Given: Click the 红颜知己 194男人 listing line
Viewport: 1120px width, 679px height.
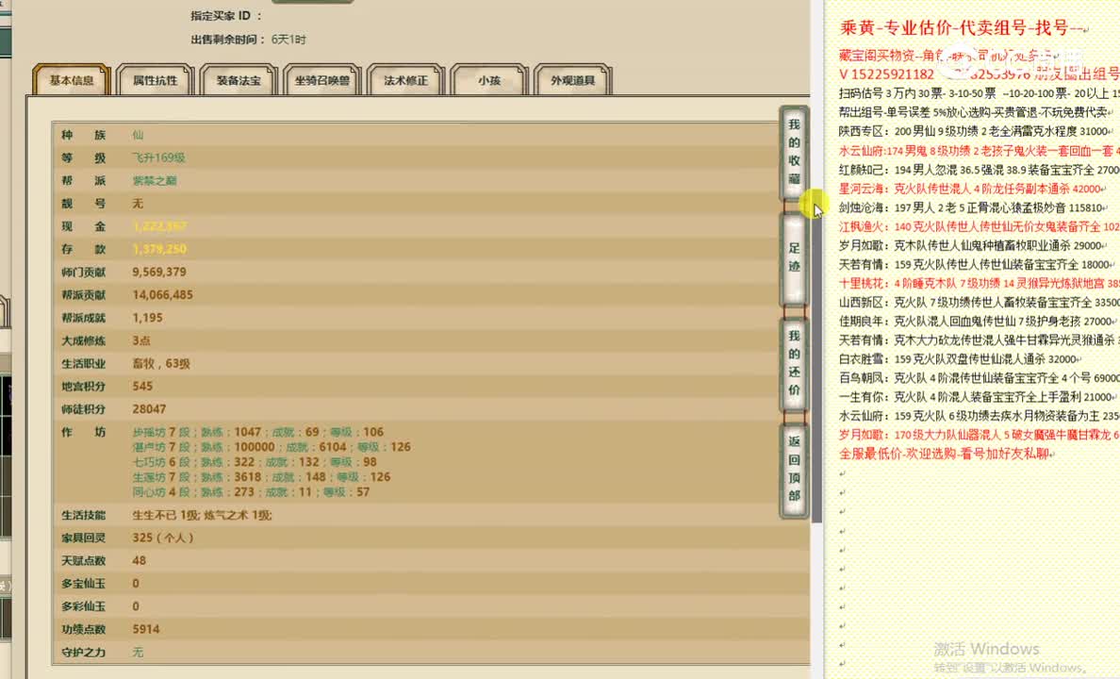Looking at the screenshot, I should coord(980,170).
